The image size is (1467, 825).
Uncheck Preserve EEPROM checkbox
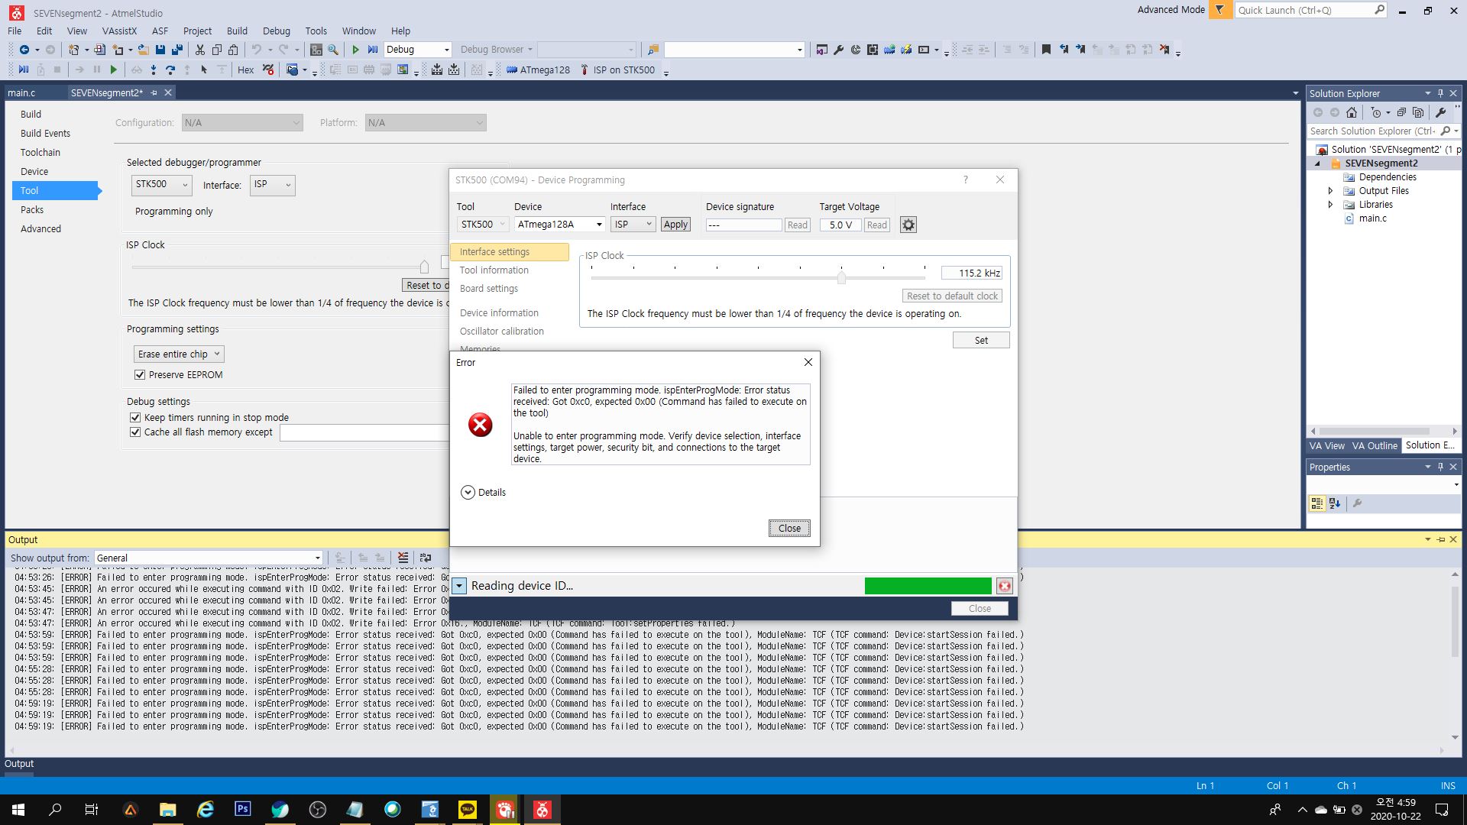[140, 375]
